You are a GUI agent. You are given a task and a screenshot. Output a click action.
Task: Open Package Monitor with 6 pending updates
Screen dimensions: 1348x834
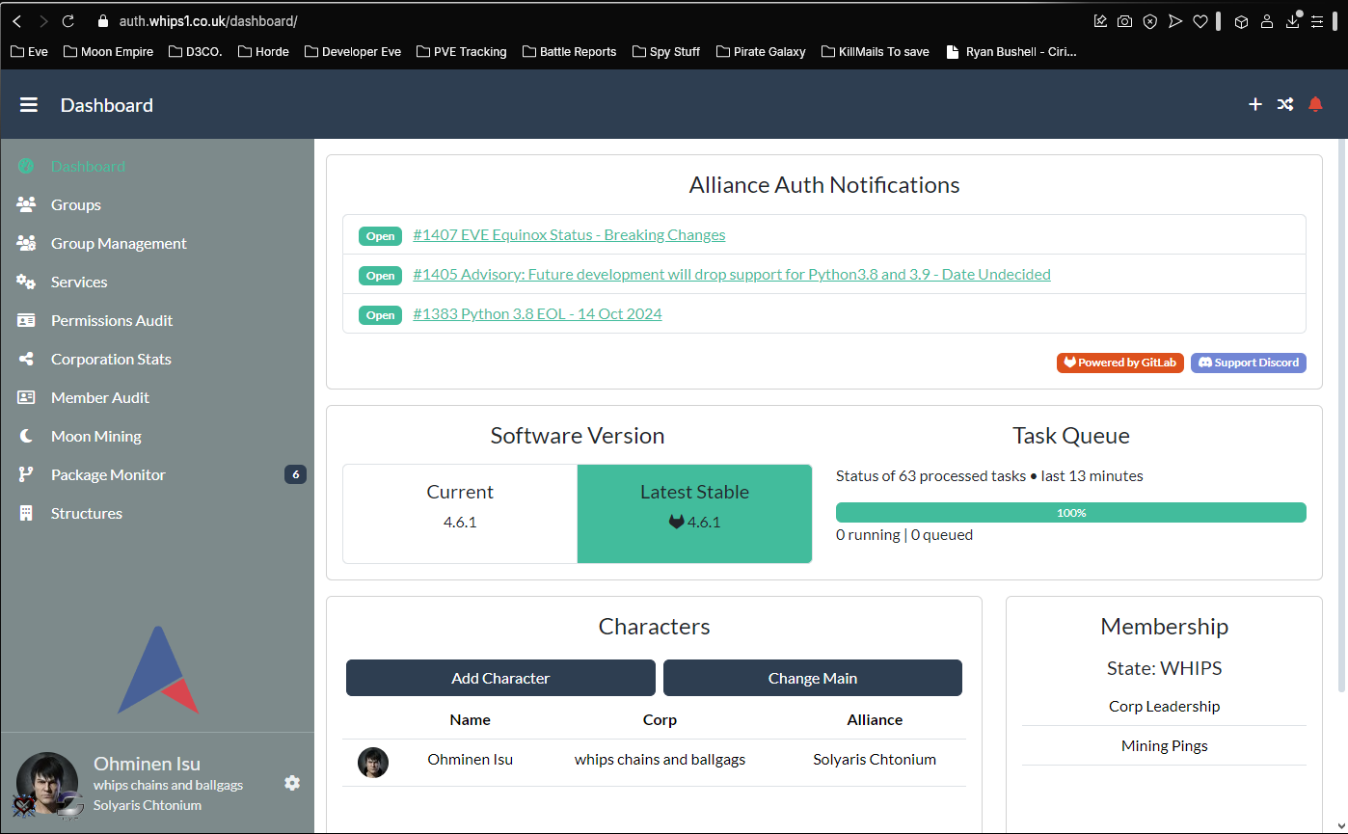[x=106, y=474]
